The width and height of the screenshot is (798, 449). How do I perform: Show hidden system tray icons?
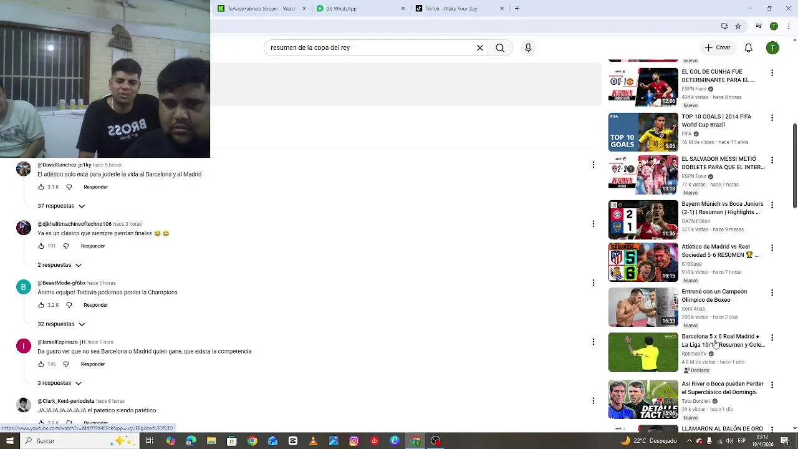tap(689, 441)
